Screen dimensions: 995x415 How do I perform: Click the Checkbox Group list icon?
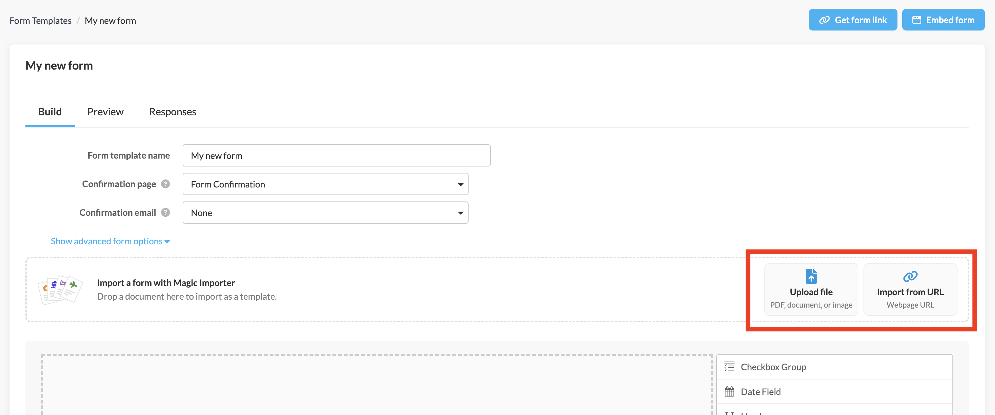point(729,366)
